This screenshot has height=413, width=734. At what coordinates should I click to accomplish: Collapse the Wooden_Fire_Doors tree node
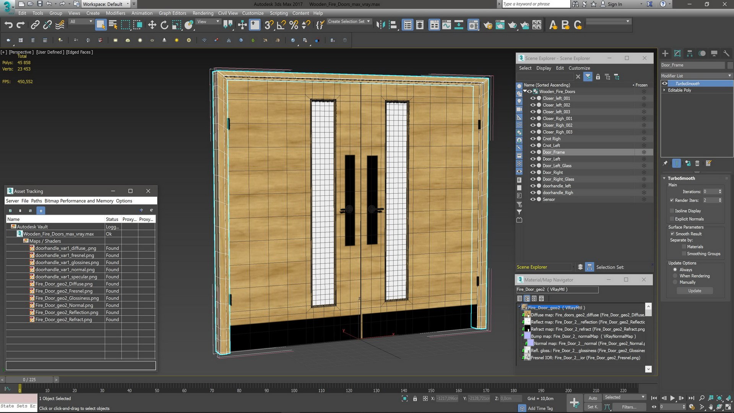[525, 91]
